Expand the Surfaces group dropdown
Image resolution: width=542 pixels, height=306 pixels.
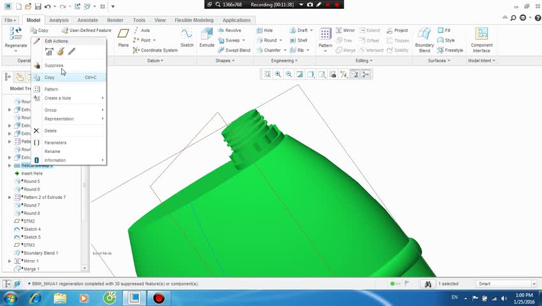click(x=439, y=61)
